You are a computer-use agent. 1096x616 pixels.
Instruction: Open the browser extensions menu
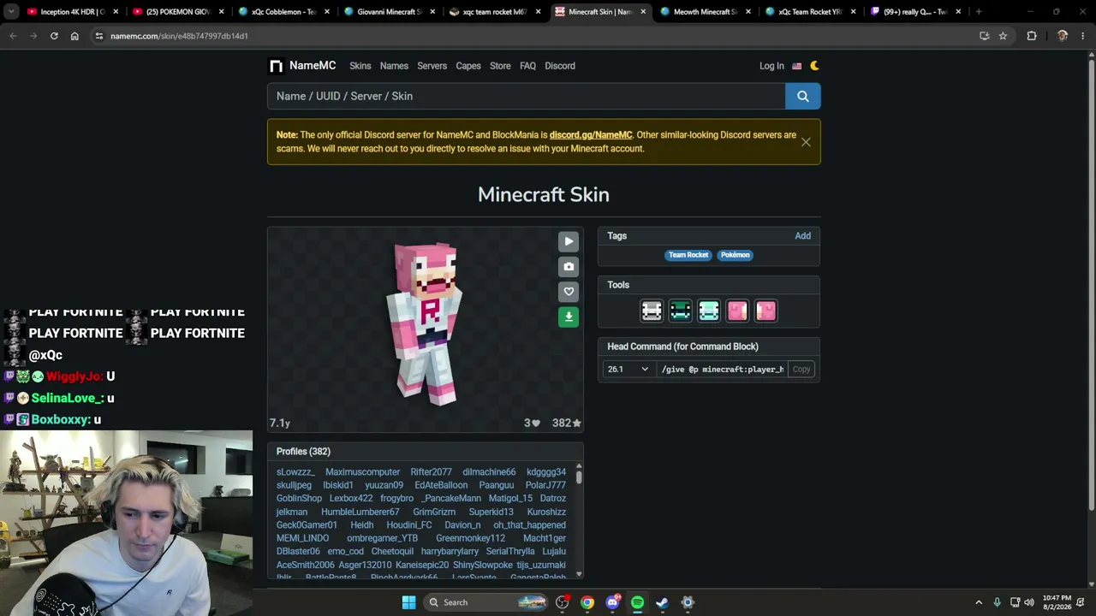click(x=1031, y=36)
